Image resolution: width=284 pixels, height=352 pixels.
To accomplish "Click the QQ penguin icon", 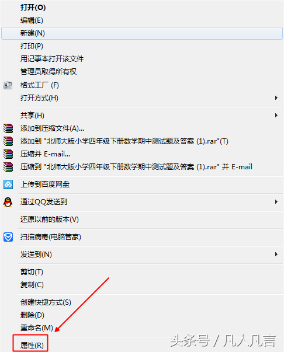I will pos(8,202).
